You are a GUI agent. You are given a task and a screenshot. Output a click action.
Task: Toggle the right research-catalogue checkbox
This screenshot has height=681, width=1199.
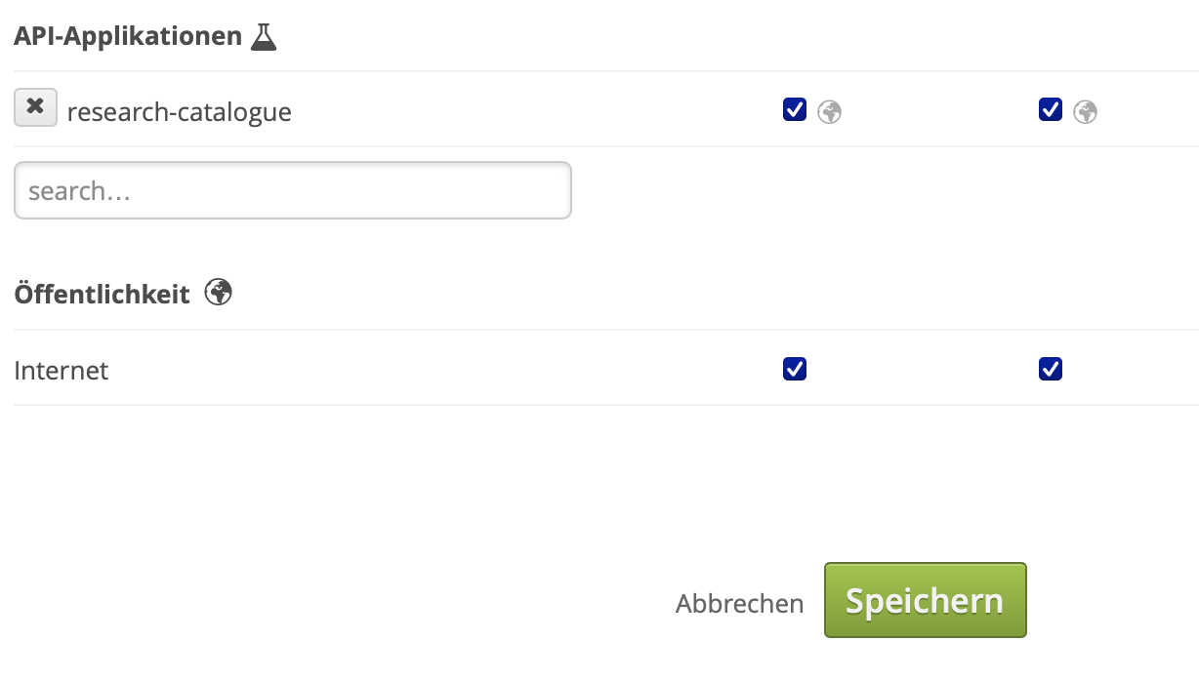(1051, 109)
